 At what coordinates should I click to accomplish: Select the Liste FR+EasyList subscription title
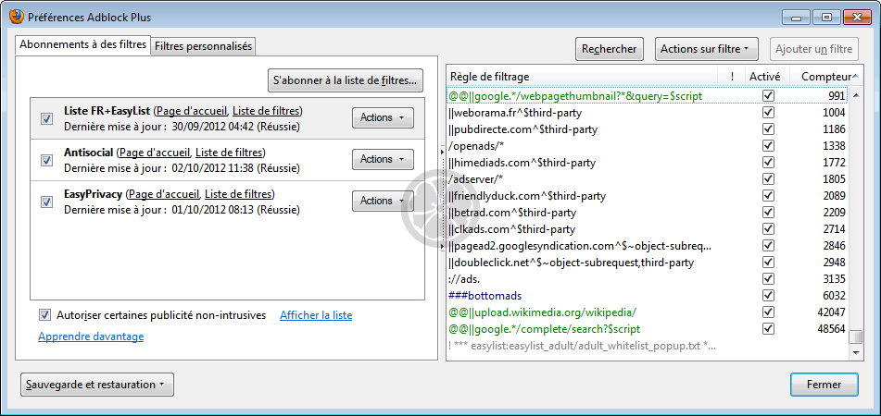(107, 110)
